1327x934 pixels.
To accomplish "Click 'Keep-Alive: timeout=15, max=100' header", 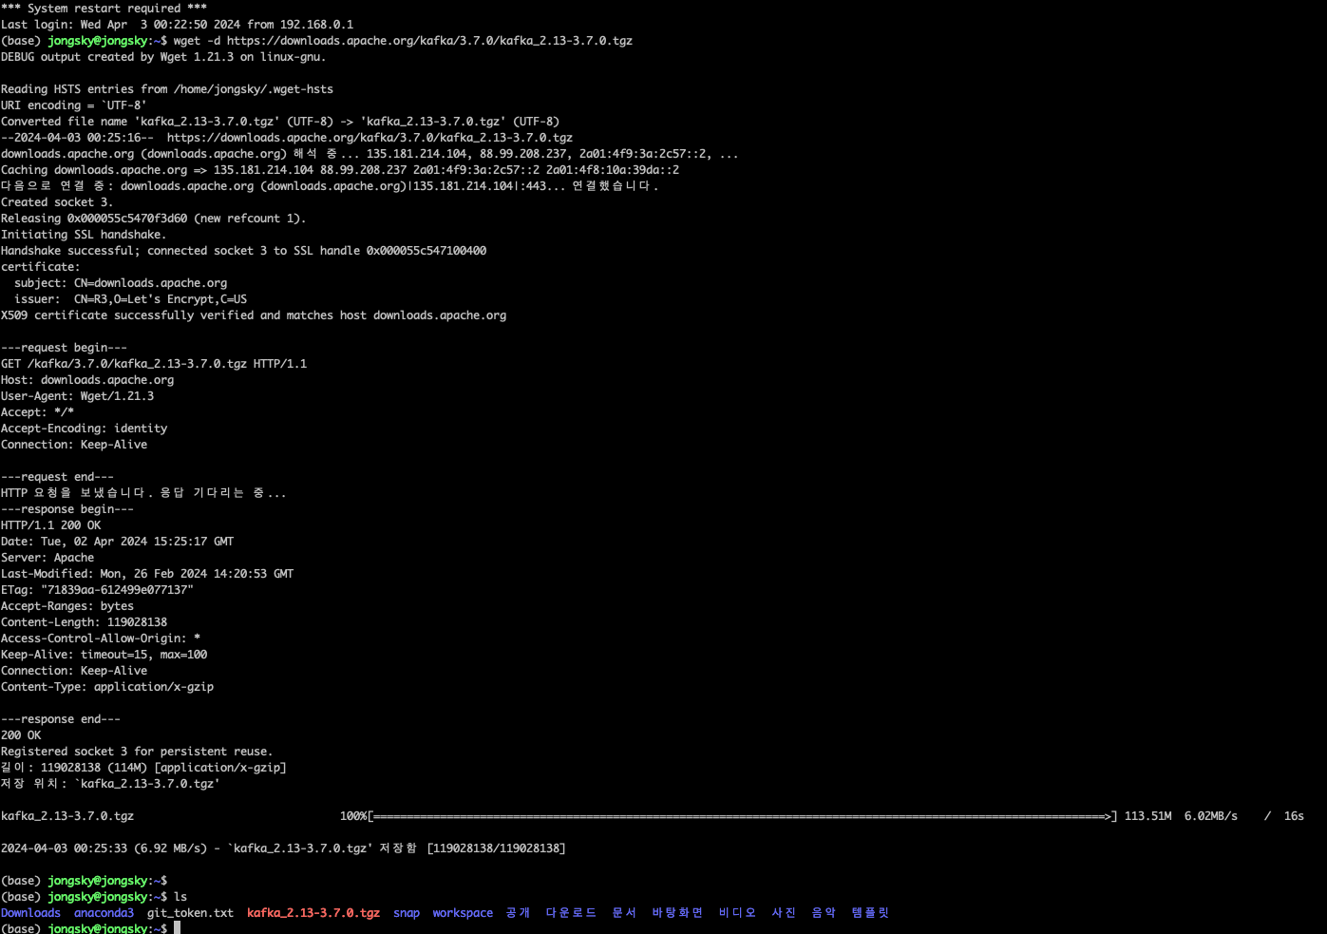I will tap(104, 655).
